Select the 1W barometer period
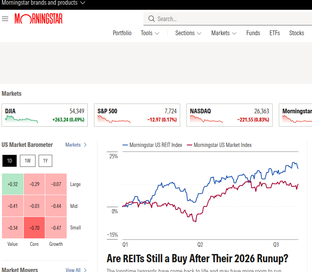Screen dimensions: 312x272 (x=28, y=161)
